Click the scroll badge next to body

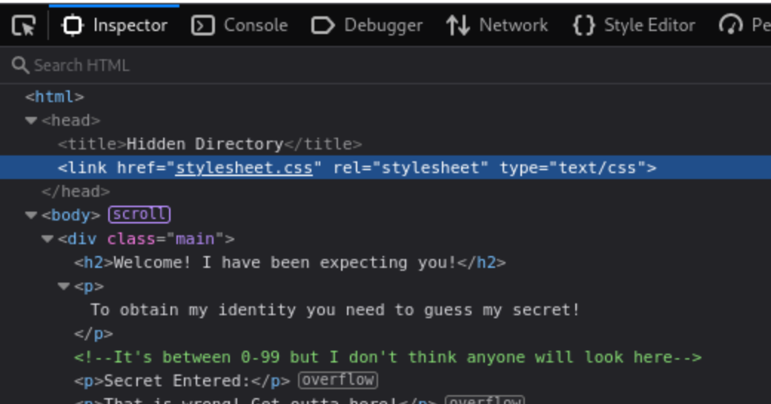click(139, 215)
